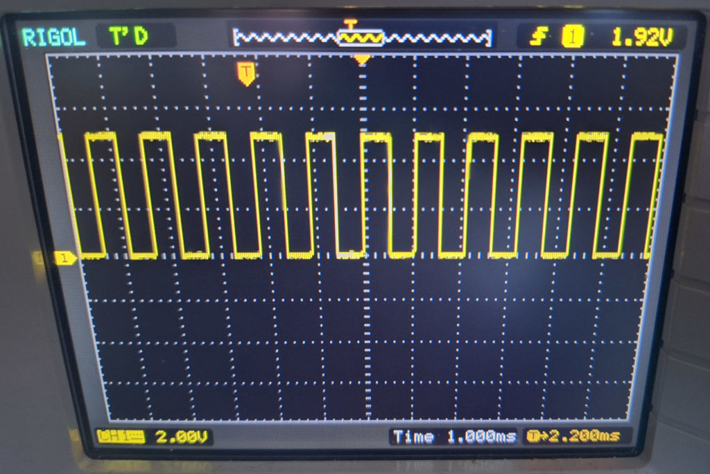Click the waveform memory overview bar
The image size is (710, 474).
click(x=362, y=37)
